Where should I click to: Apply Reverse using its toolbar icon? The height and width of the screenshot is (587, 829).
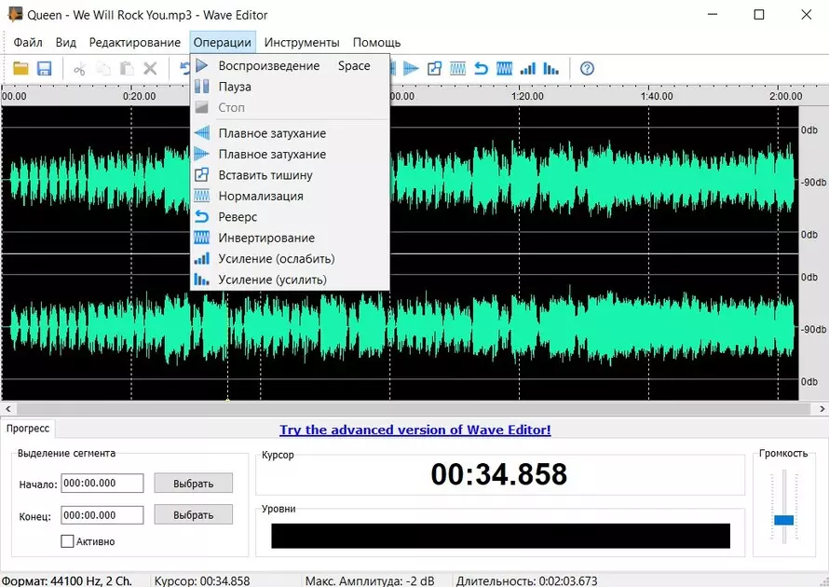(x=481, y=67)
